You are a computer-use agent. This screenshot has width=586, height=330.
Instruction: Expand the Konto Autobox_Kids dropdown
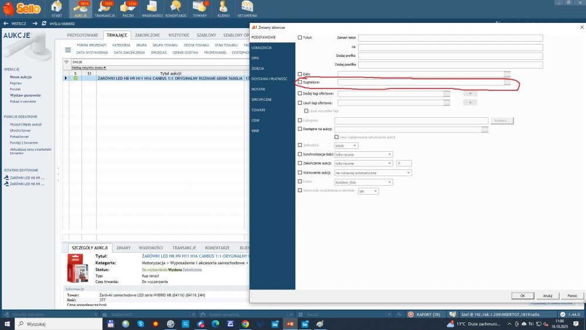click(364, 182)
